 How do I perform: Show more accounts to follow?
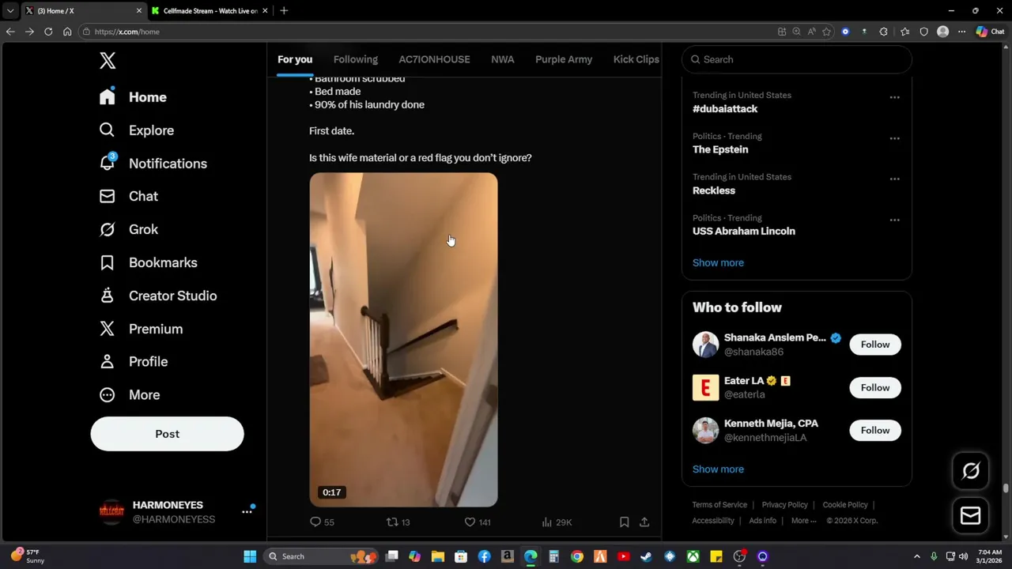[718, 469]
